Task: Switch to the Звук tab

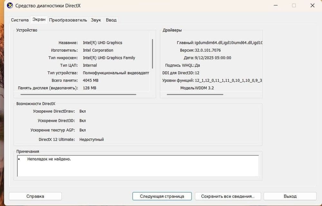Action: click(96, 20)
